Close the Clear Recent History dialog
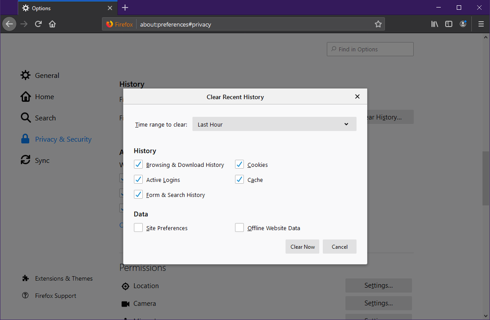490x320 pixels. coord(357,96)
